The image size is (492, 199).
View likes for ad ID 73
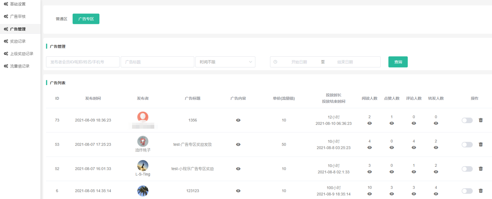point(392,123)
